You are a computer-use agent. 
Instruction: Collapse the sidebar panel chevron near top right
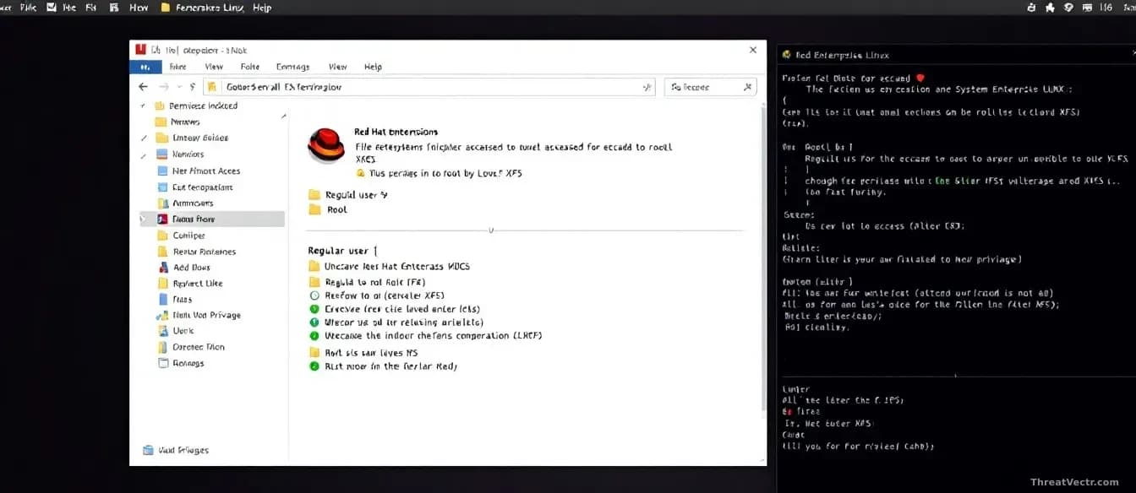tap(283, 116)
